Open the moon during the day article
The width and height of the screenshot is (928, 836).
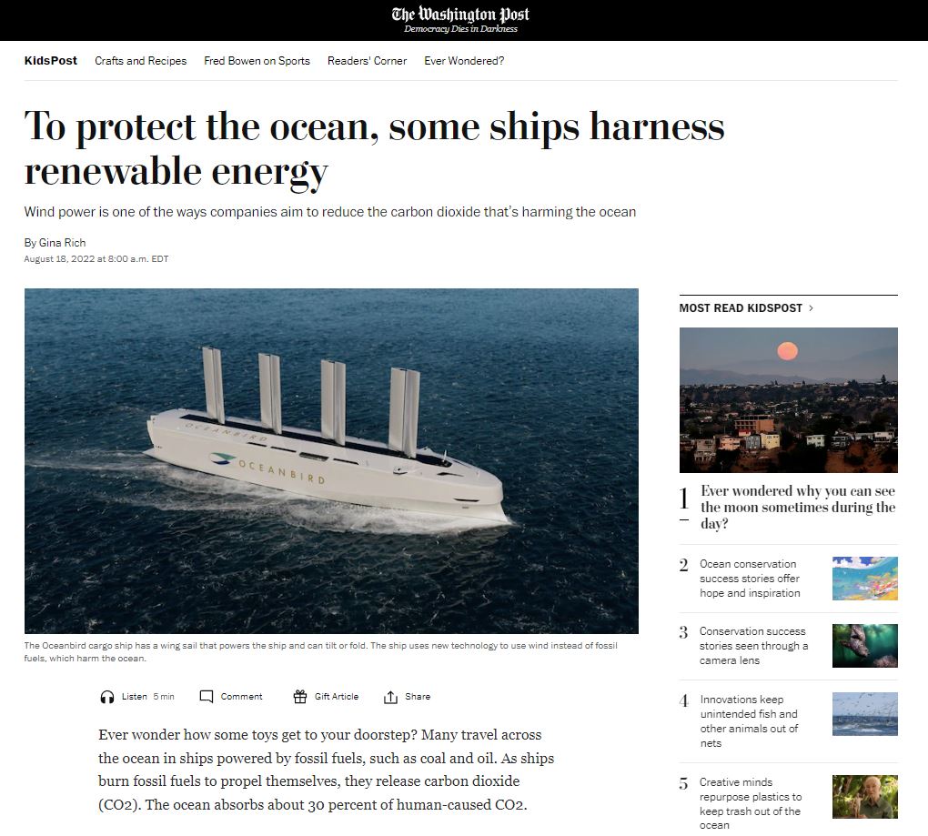pos(797,507)
